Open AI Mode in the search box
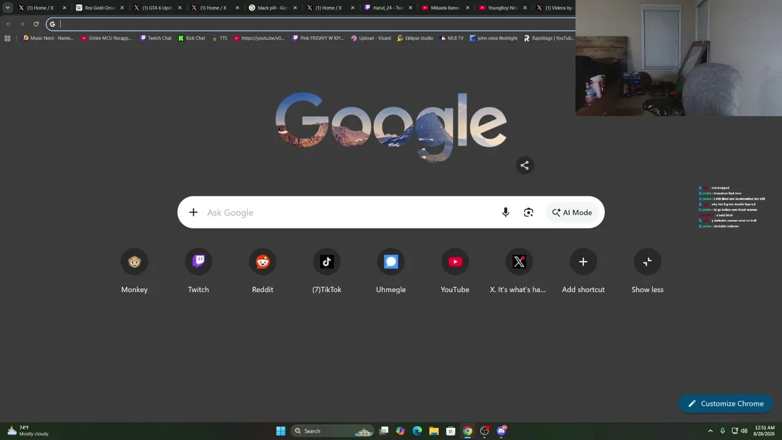This screenshot has width=782, height=440. point(572,213)
